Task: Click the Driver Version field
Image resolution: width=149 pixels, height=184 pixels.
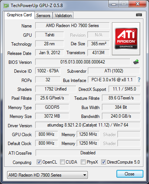Action: (88, 125)
